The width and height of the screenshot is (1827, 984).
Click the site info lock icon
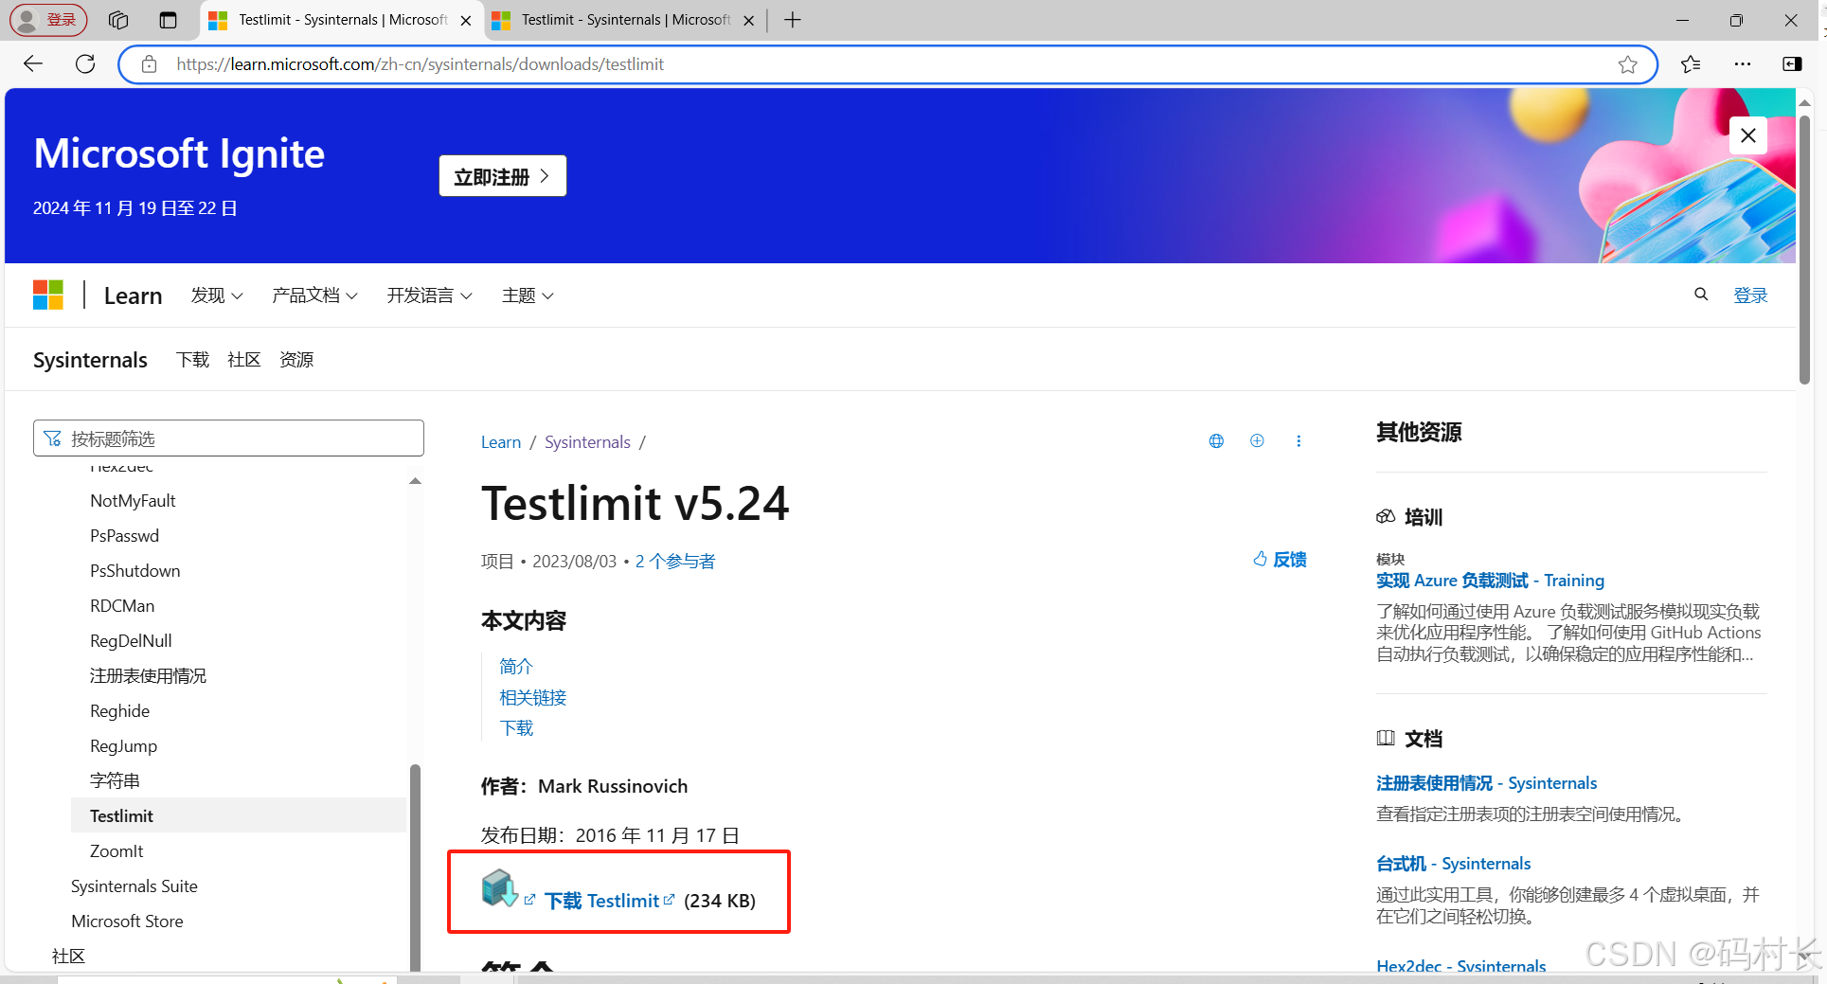pyautogui.click(x=149, y=64)
